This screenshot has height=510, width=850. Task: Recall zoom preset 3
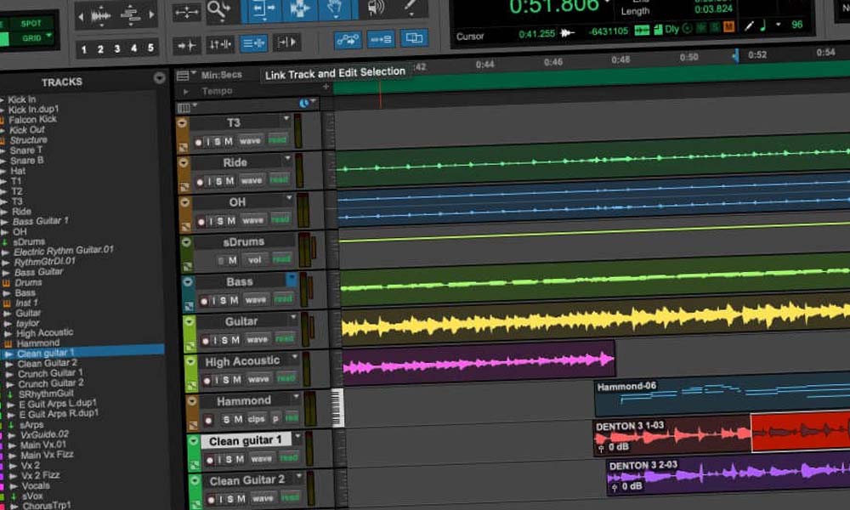pos(117,48)
